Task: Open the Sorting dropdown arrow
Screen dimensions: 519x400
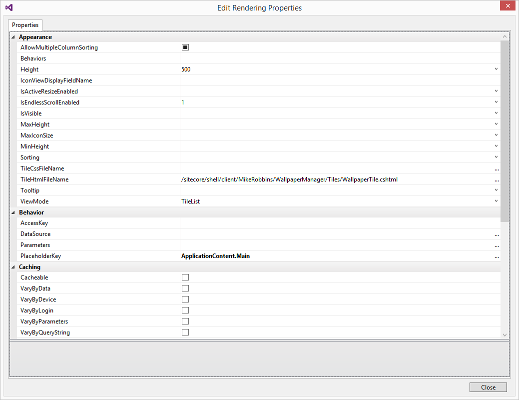Action: pos(496,157)
